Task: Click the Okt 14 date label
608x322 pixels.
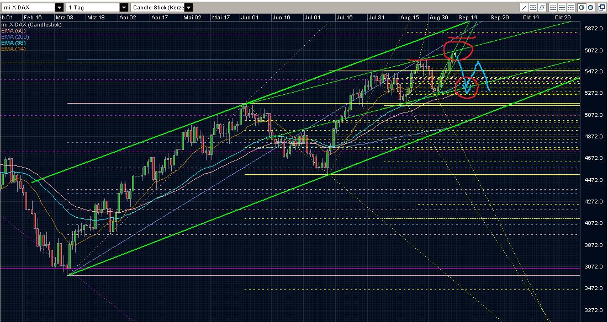Action: pyautogui.click(x=531, y=18)
